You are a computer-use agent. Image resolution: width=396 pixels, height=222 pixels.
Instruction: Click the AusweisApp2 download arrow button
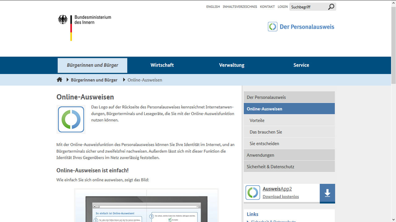tap(327, 193)
